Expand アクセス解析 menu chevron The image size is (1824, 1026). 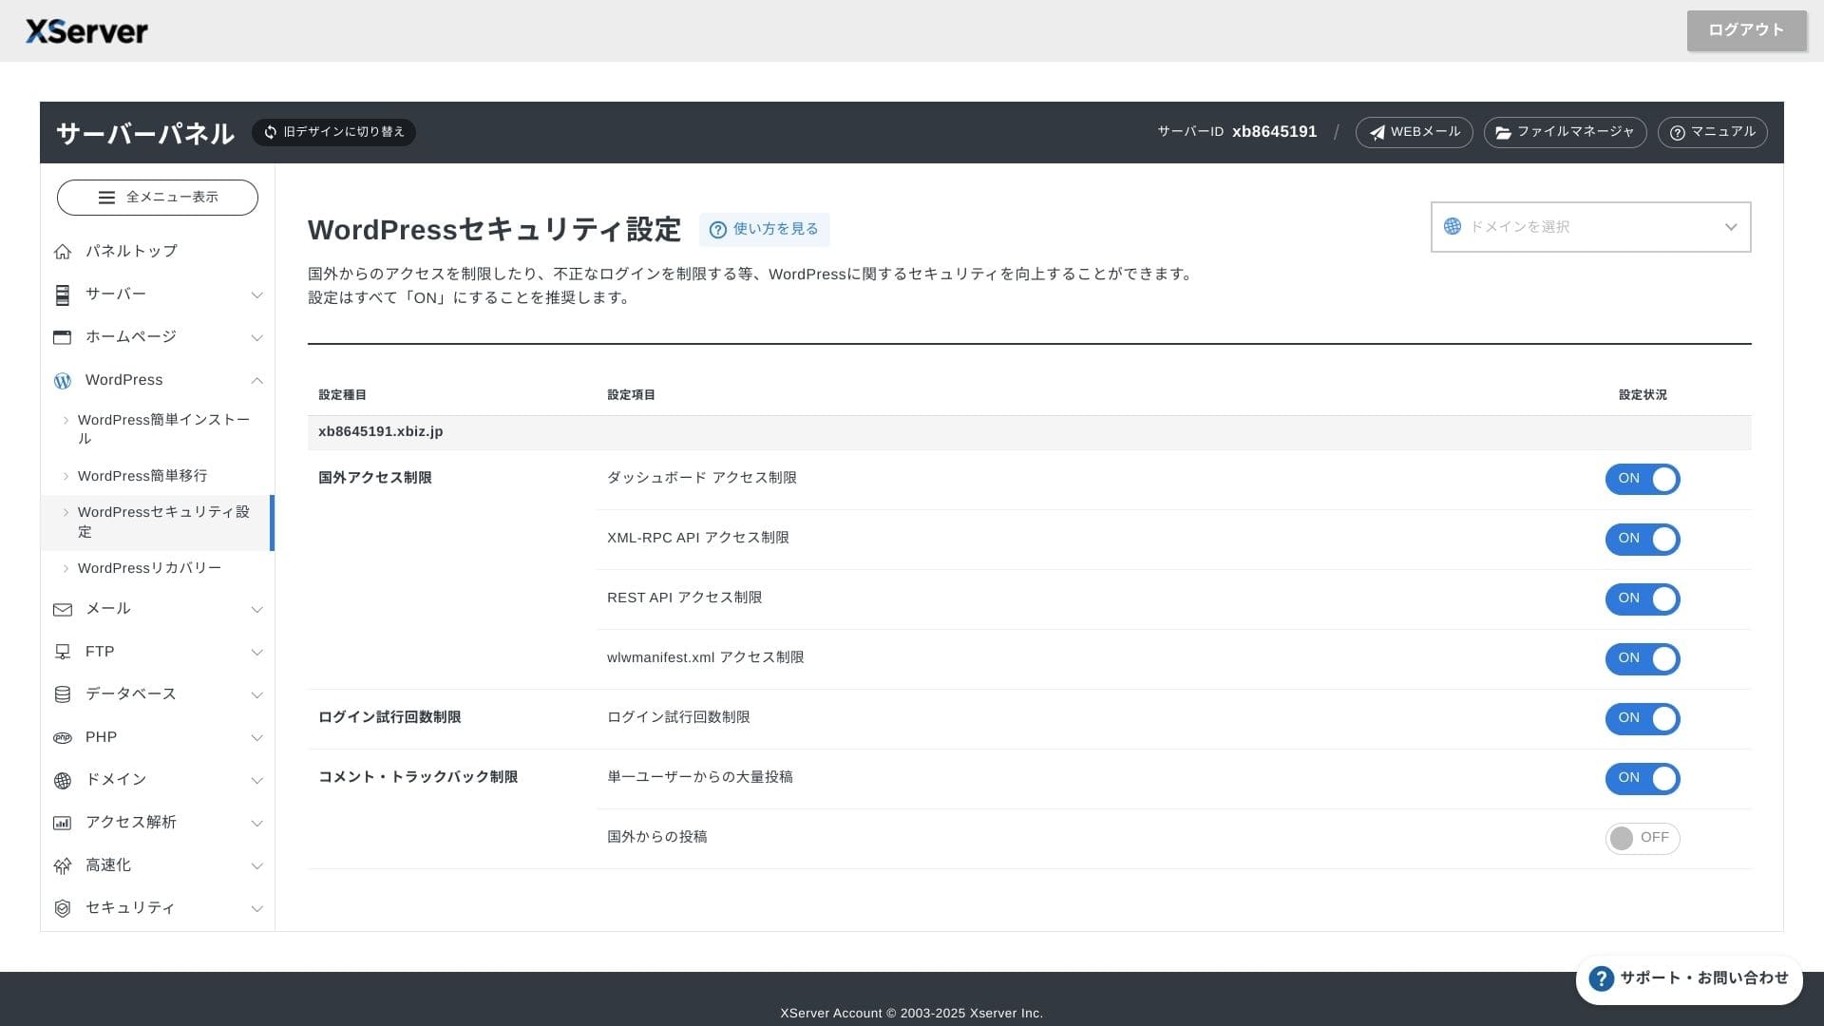click(x=256, y=824)
